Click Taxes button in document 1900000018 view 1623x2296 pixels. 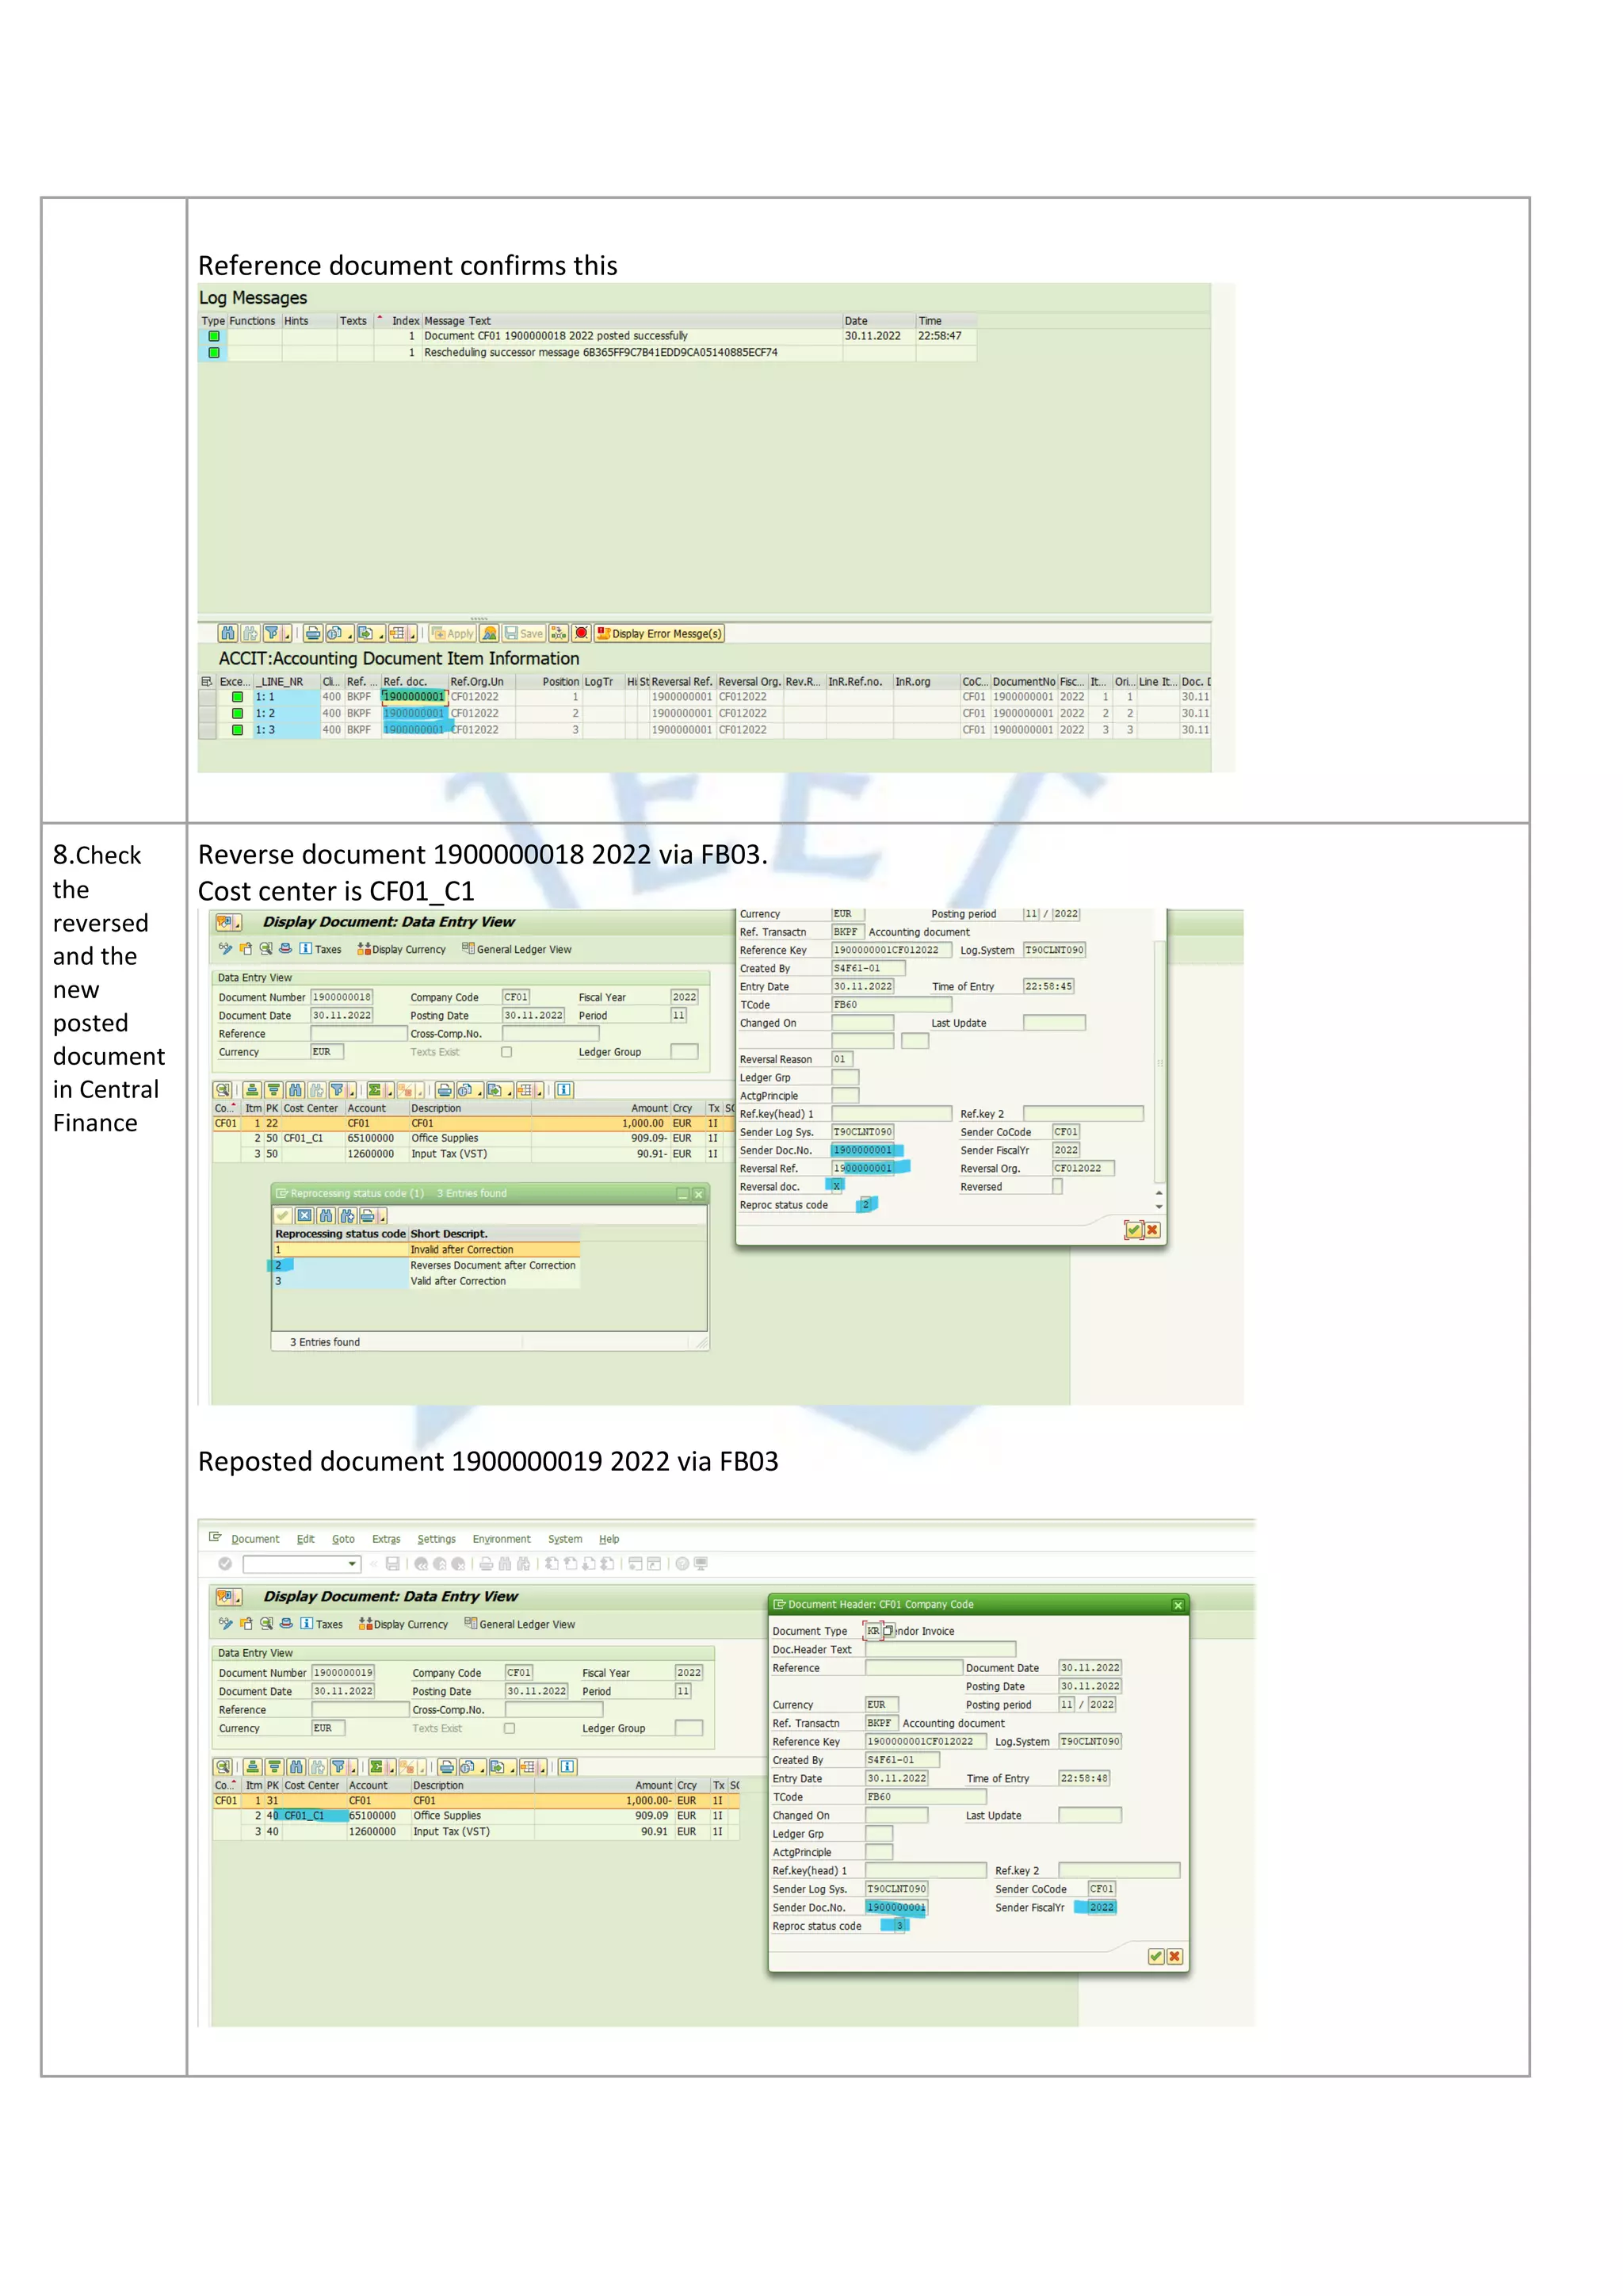pos(321,949)
